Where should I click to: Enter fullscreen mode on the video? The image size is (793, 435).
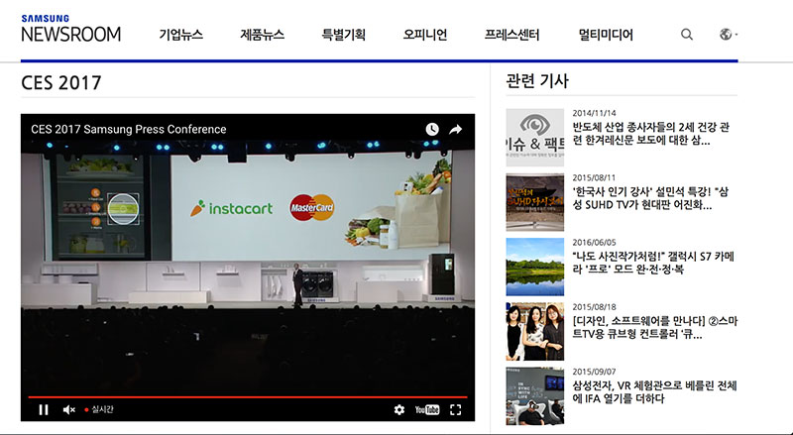[x=456, y=409]
